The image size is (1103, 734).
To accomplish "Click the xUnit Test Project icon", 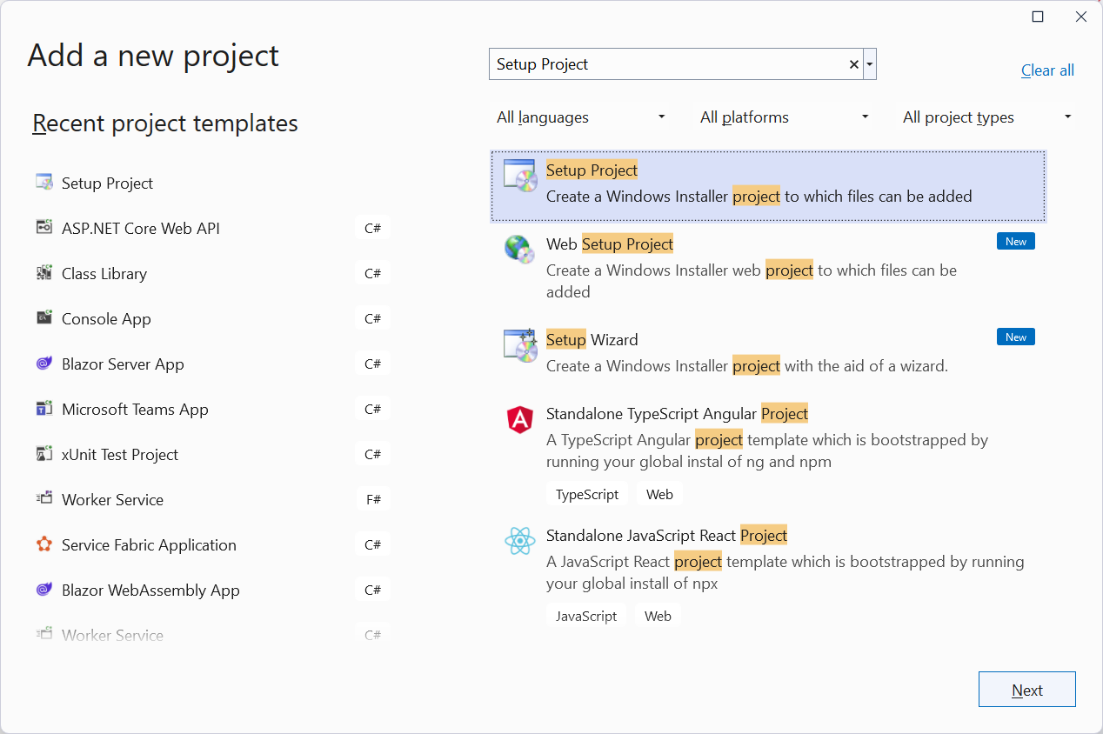I will pos(43,453).
